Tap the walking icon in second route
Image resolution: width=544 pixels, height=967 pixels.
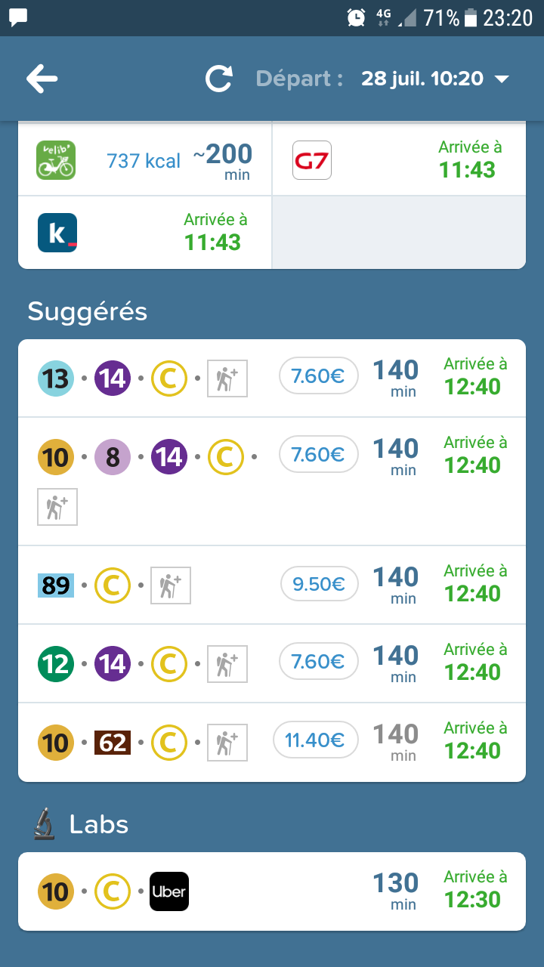[x=57, y=506]
